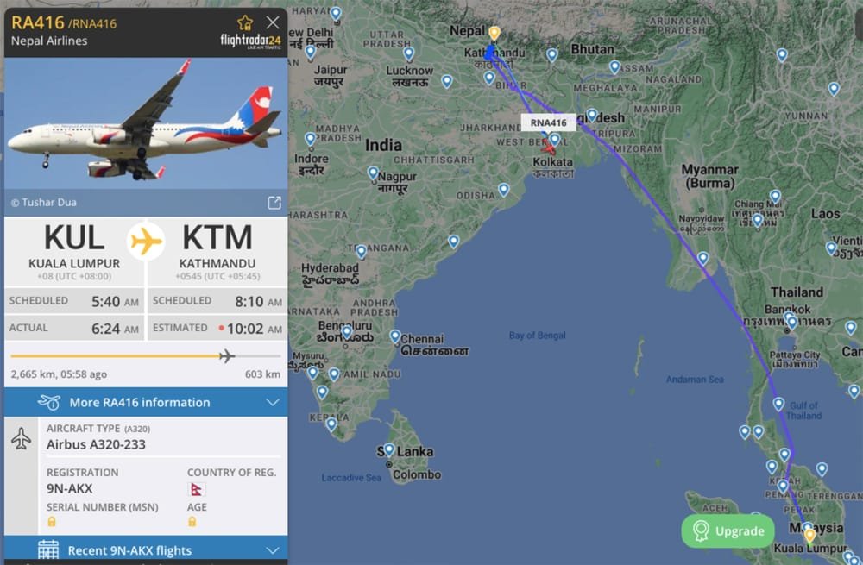
Task: Click the Nepal Airlines aircraft photo
Action: pos(146,123)
